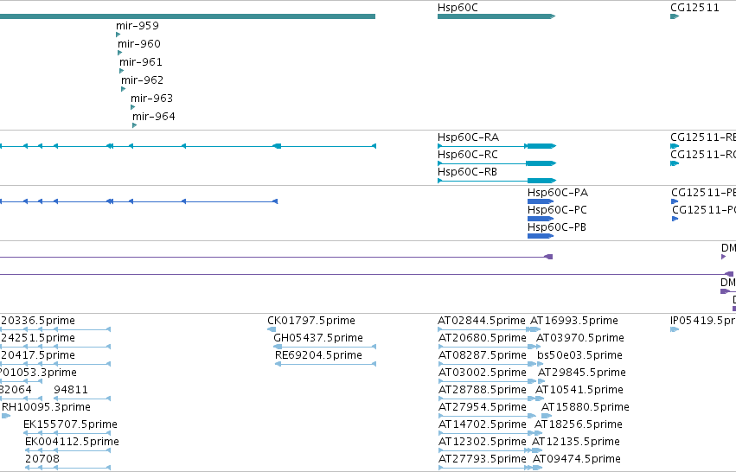
Task: Click the 20417.5prime EST alignment
Action: coord(54,364)
